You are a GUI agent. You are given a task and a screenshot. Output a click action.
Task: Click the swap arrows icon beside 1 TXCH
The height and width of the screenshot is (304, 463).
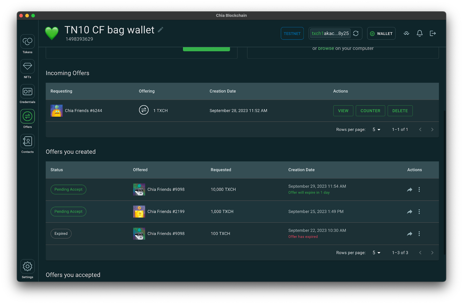click(x=144, y=110)
